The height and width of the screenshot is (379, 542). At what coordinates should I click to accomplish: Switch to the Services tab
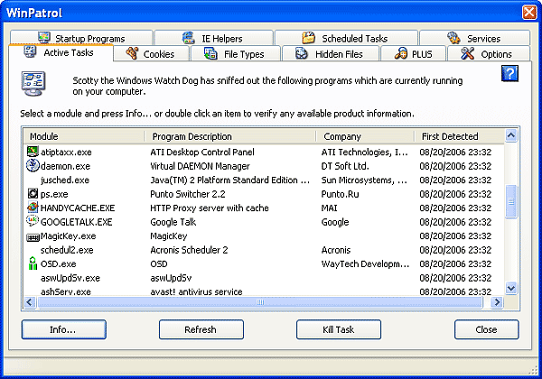[474, 38]
